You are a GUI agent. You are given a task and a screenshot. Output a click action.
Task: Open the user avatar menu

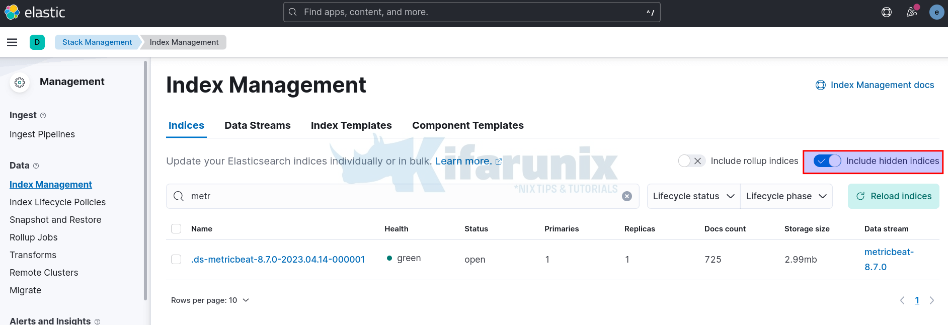(x=936, y=12)
